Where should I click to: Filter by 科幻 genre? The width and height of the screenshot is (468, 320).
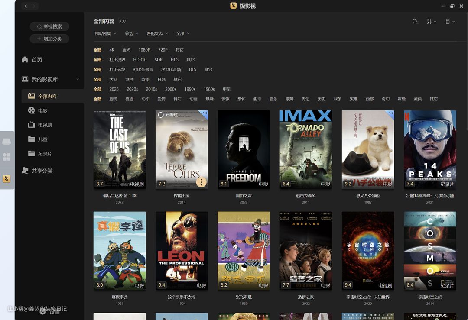(177, 99)
